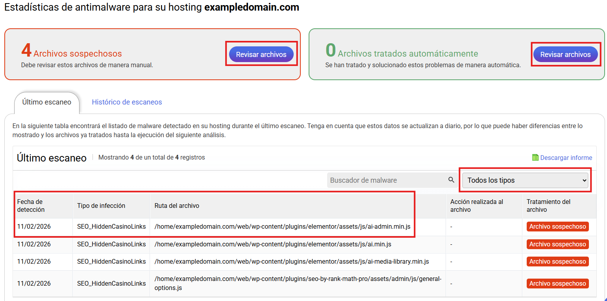
Task: Click the Tipo de infección column header
Action: (x=101, y=206)
